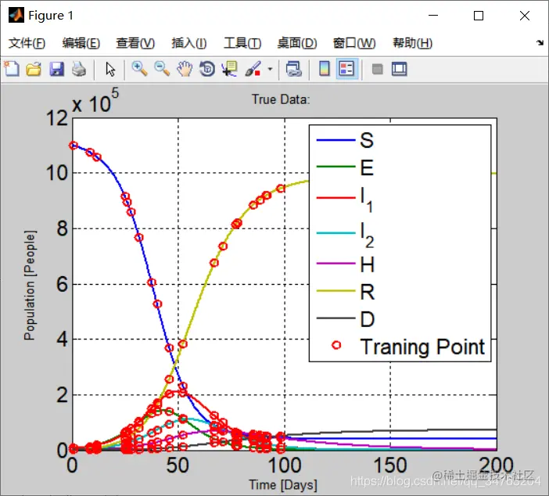Activate the Zoom In magnifier tool
This screenshot has width=549, height=496.
tap(139, 69)
